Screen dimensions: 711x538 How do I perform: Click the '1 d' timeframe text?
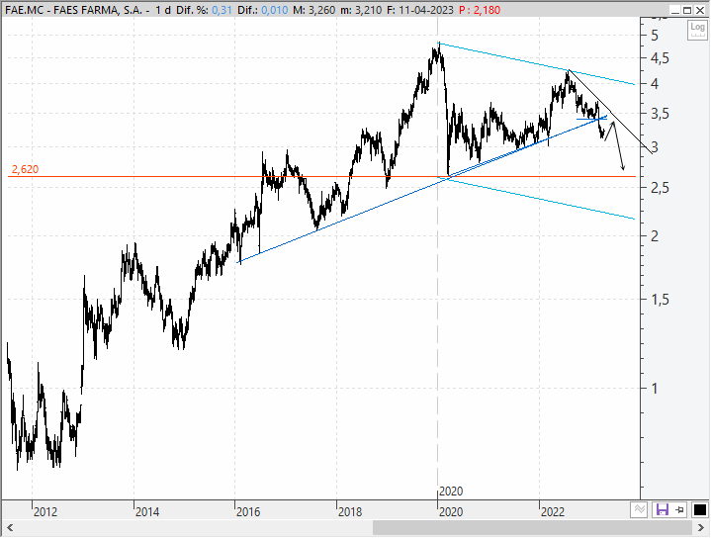(x=162, y=10)
